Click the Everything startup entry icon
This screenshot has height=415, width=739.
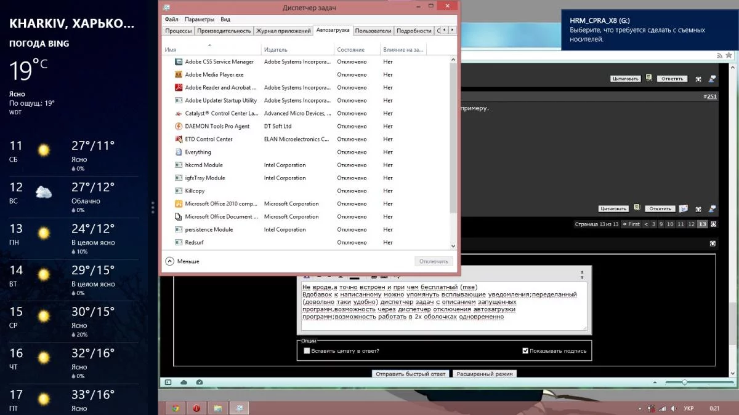tap(179, 152)
